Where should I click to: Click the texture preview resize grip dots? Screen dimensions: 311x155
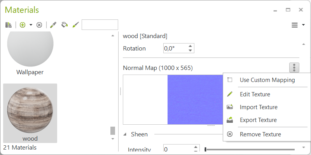211,125
